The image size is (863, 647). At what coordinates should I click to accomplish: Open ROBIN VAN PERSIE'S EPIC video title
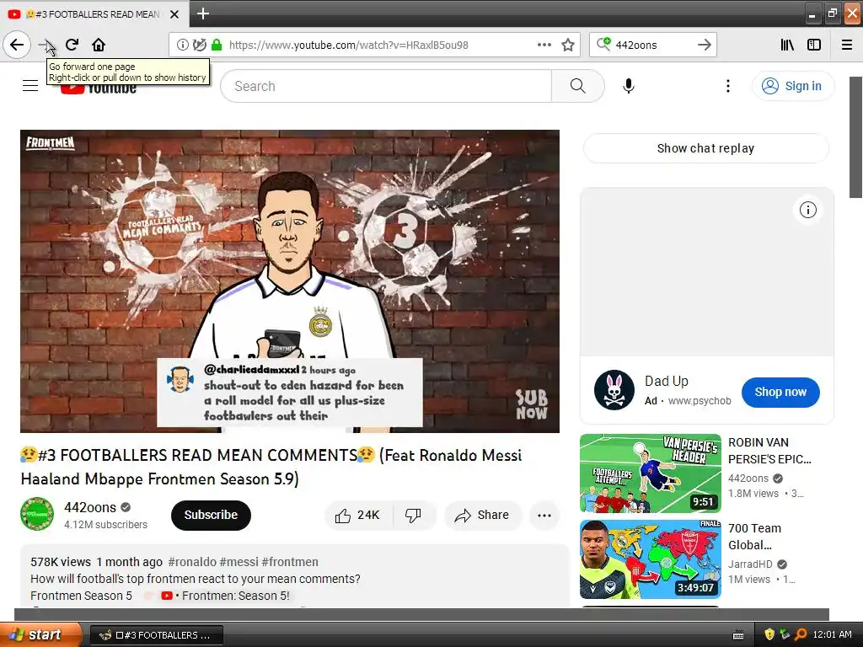coord(769,451)
